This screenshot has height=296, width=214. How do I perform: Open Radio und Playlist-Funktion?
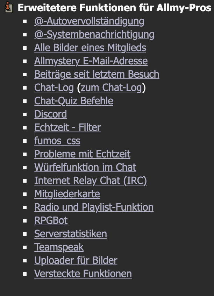(94, 207)
